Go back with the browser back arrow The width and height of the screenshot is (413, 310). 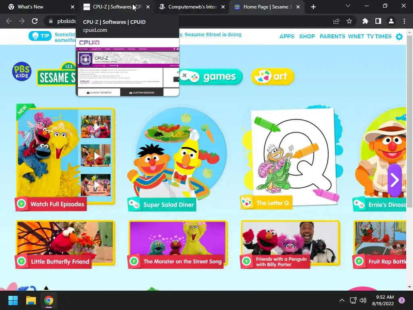[x=9, y=21]
